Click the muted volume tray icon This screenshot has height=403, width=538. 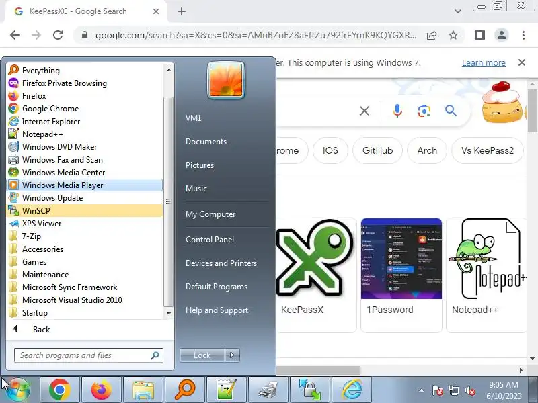[x=469, y=390]
